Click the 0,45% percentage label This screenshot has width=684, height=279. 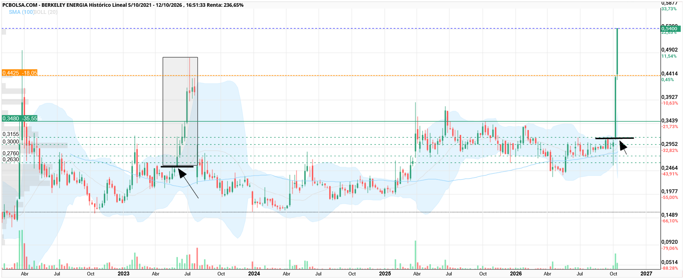668,80
